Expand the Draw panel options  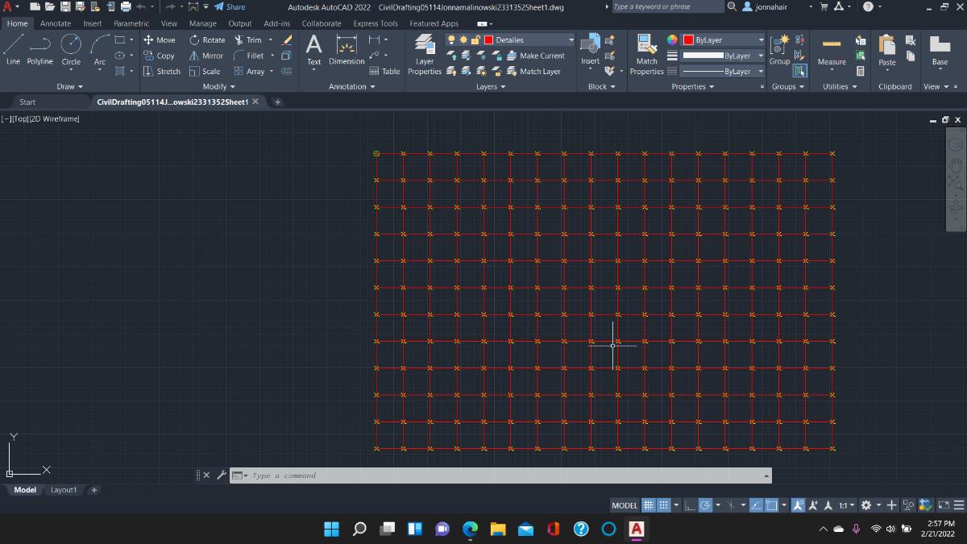[71, 86]
